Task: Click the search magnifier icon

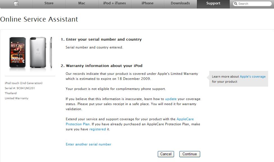Action: 236,3
